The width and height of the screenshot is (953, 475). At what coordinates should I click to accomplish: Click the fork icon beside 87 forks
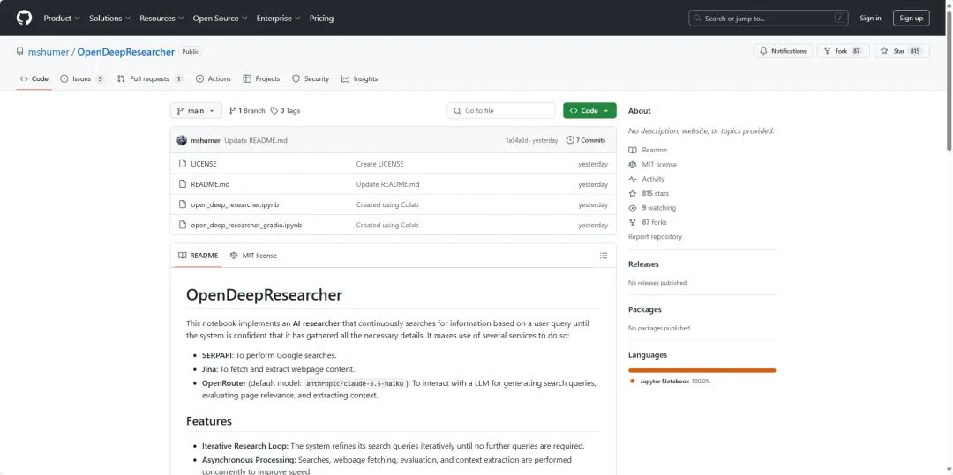633,222
